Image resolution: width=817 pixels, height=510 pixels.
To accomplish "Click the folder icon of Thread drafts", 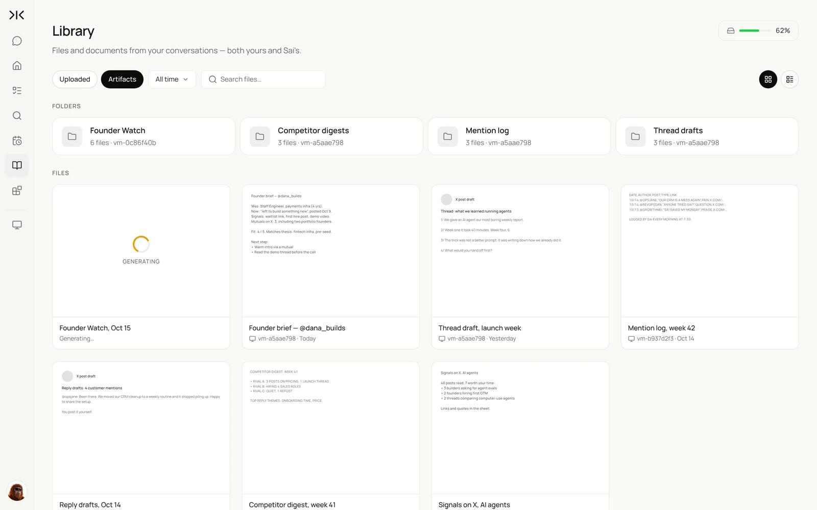I will point(636,137).
